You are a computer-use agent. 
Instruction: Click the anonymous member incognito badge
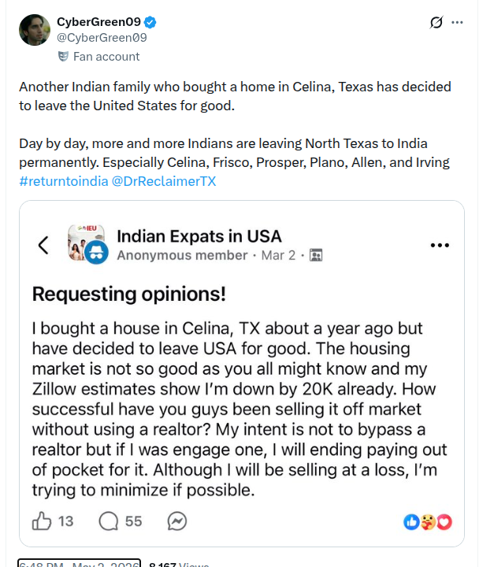[96, 253]
